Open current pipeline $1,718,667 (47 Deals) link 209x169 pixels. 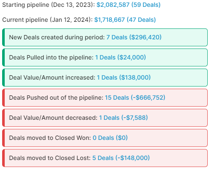(x=125, y=20)
